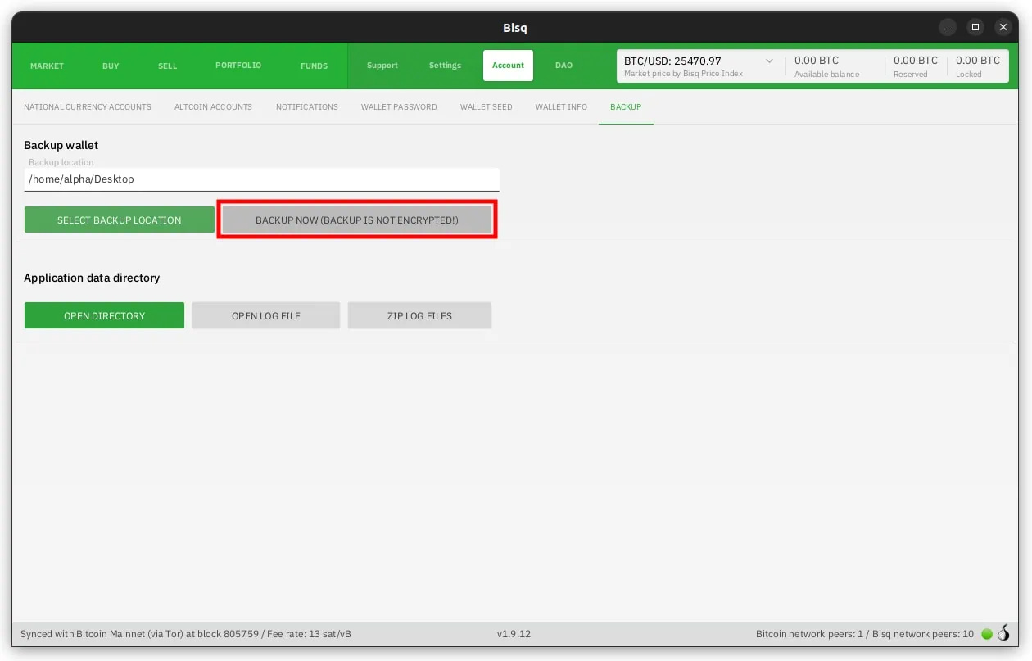Switch to National Currency Accounts tab
The width and height of the screenshot is (1032, 661).
tap(88, 107)
